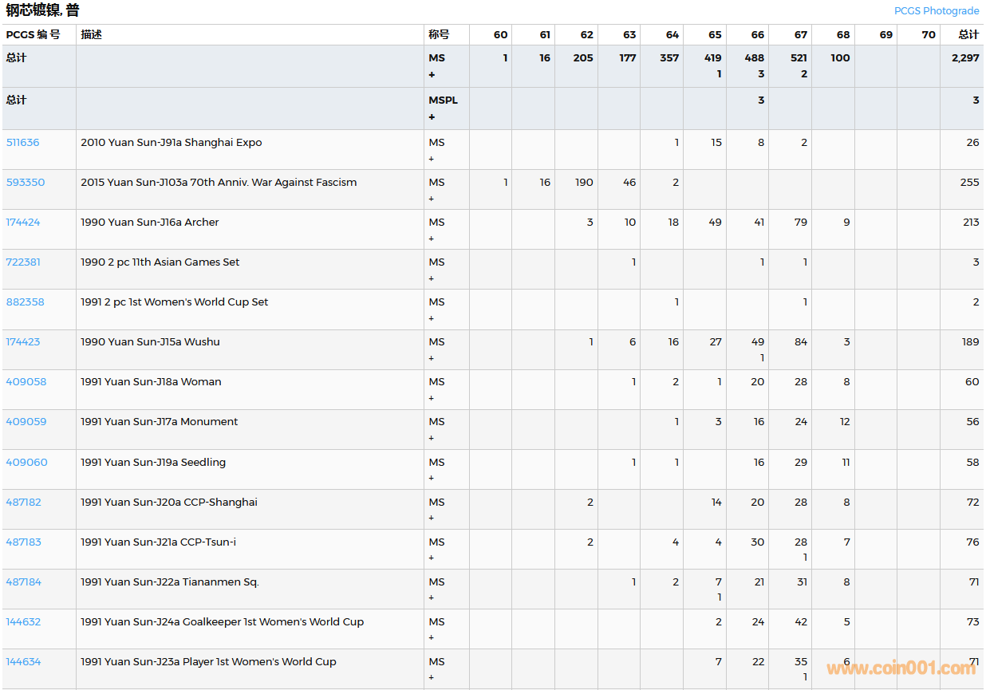The height and width of the screenshot is (690, 986).
Task: Click the PCGS 编号 column header
Action: [33, 35]
